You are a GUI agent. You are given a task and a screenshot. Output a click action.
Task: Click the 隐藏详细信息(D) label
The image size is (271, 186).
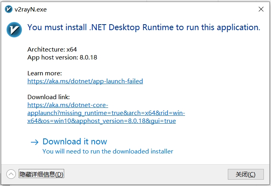41,174
